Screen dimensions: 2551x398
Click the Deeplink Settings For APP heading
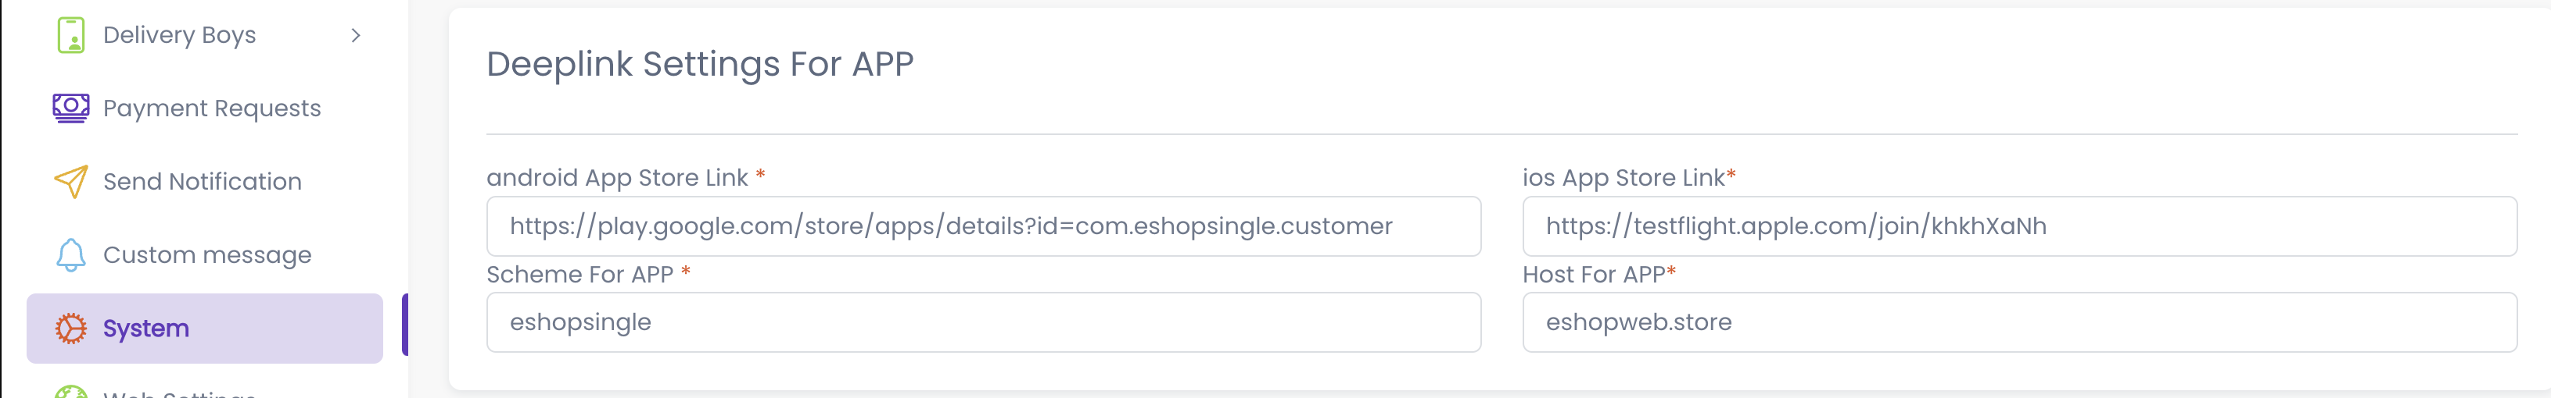tap(699, 64)
